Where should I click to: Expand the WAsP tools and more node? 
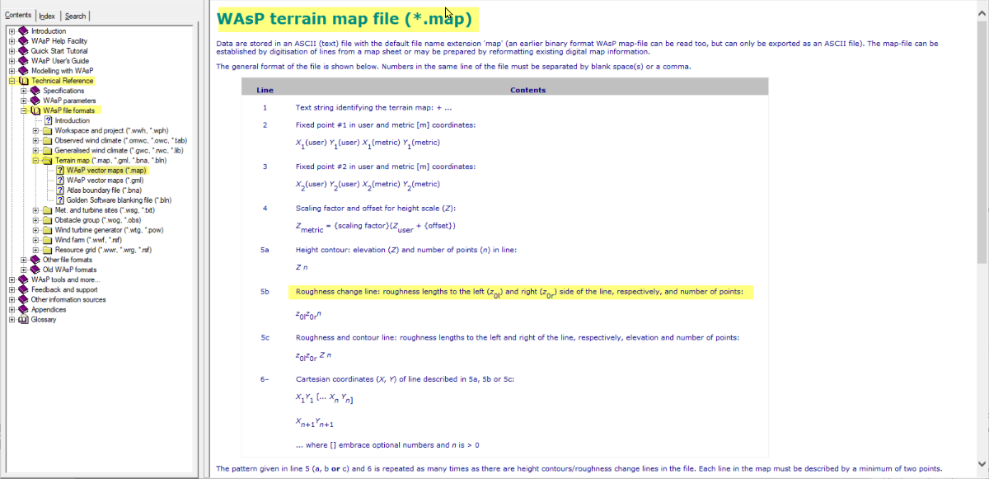pos(12,279)
